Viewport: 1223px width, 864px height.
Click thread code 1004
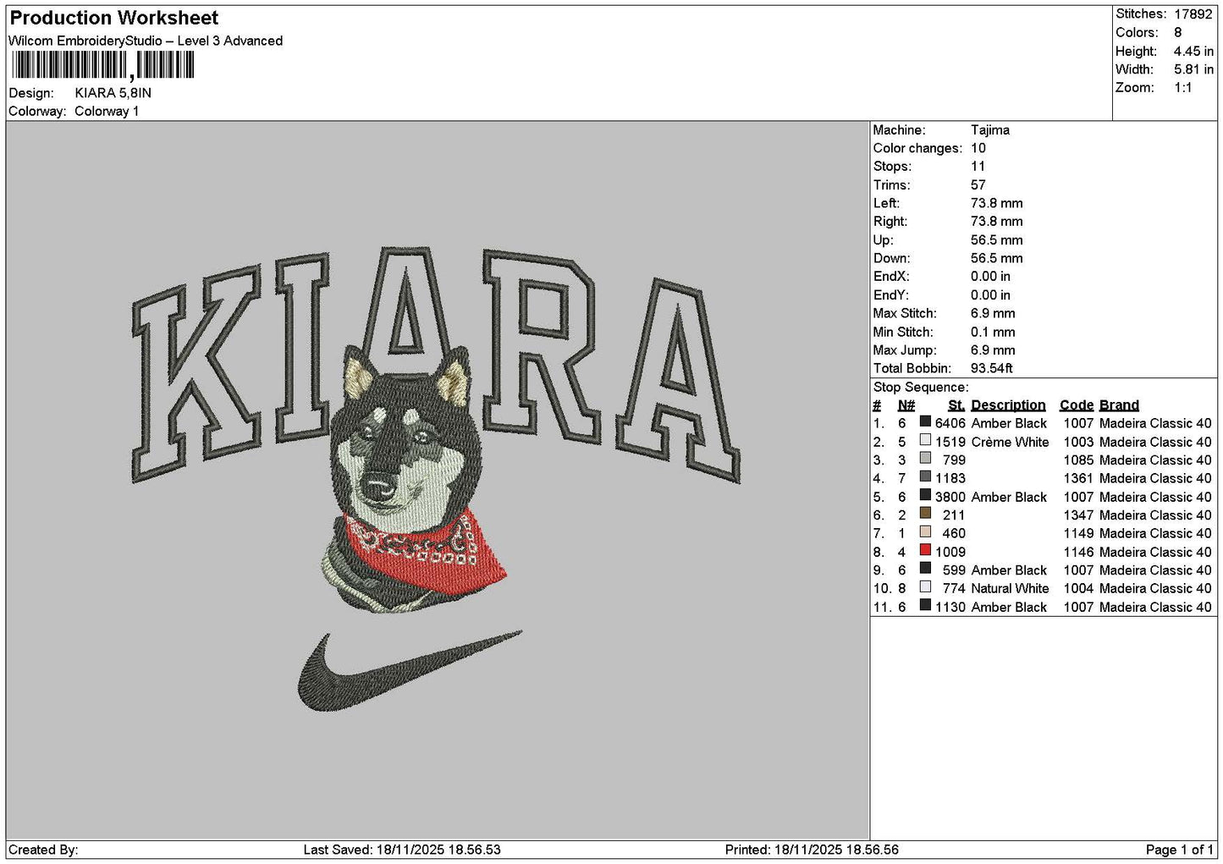1078,588
